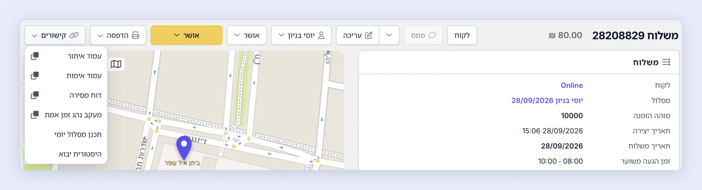This screenshot has height=190, width=702.
Task: Click the title משלוח 28208829
Action: pos(635,35)
